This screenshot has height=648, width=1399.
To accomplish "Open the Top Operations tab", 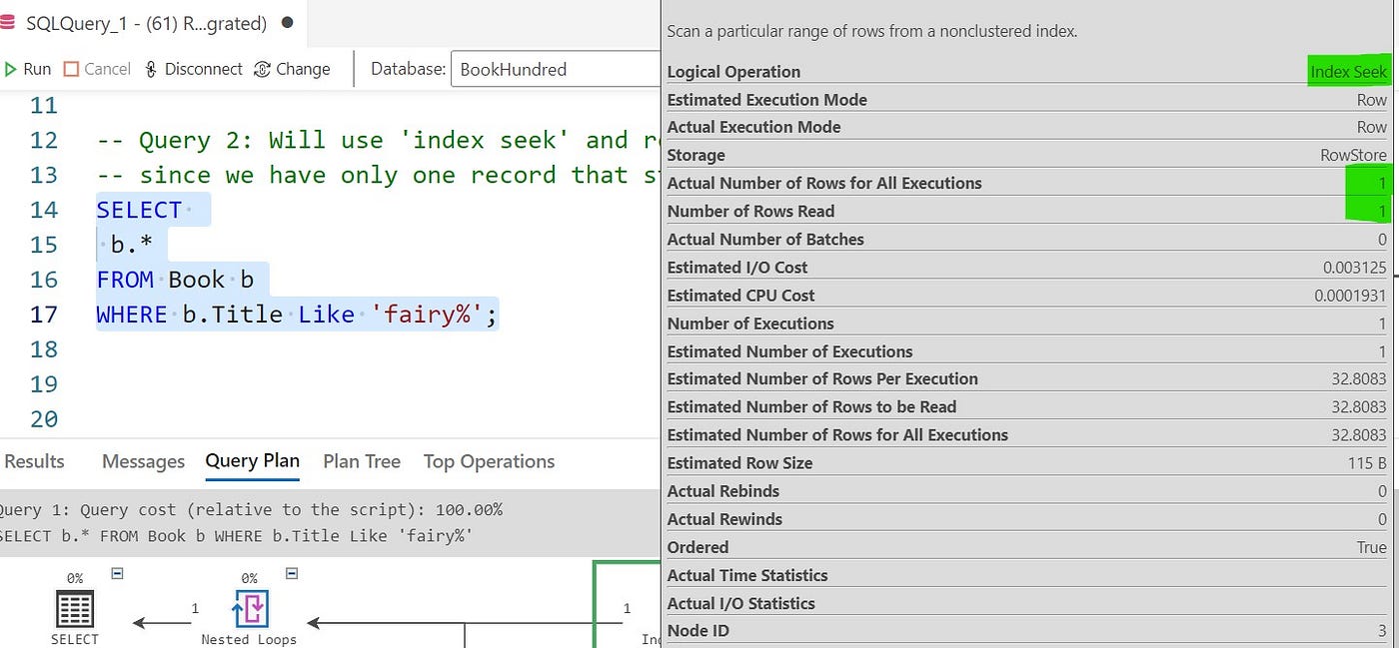I will [x=489, y=461].
